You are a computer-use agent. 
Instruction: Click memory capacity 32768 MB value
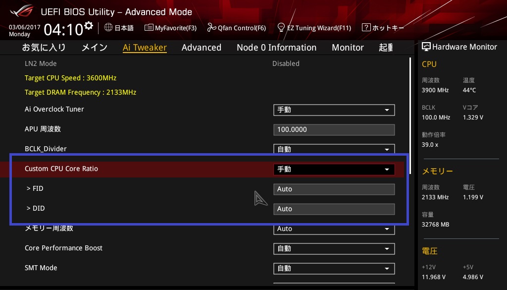(x=436, y=224)
